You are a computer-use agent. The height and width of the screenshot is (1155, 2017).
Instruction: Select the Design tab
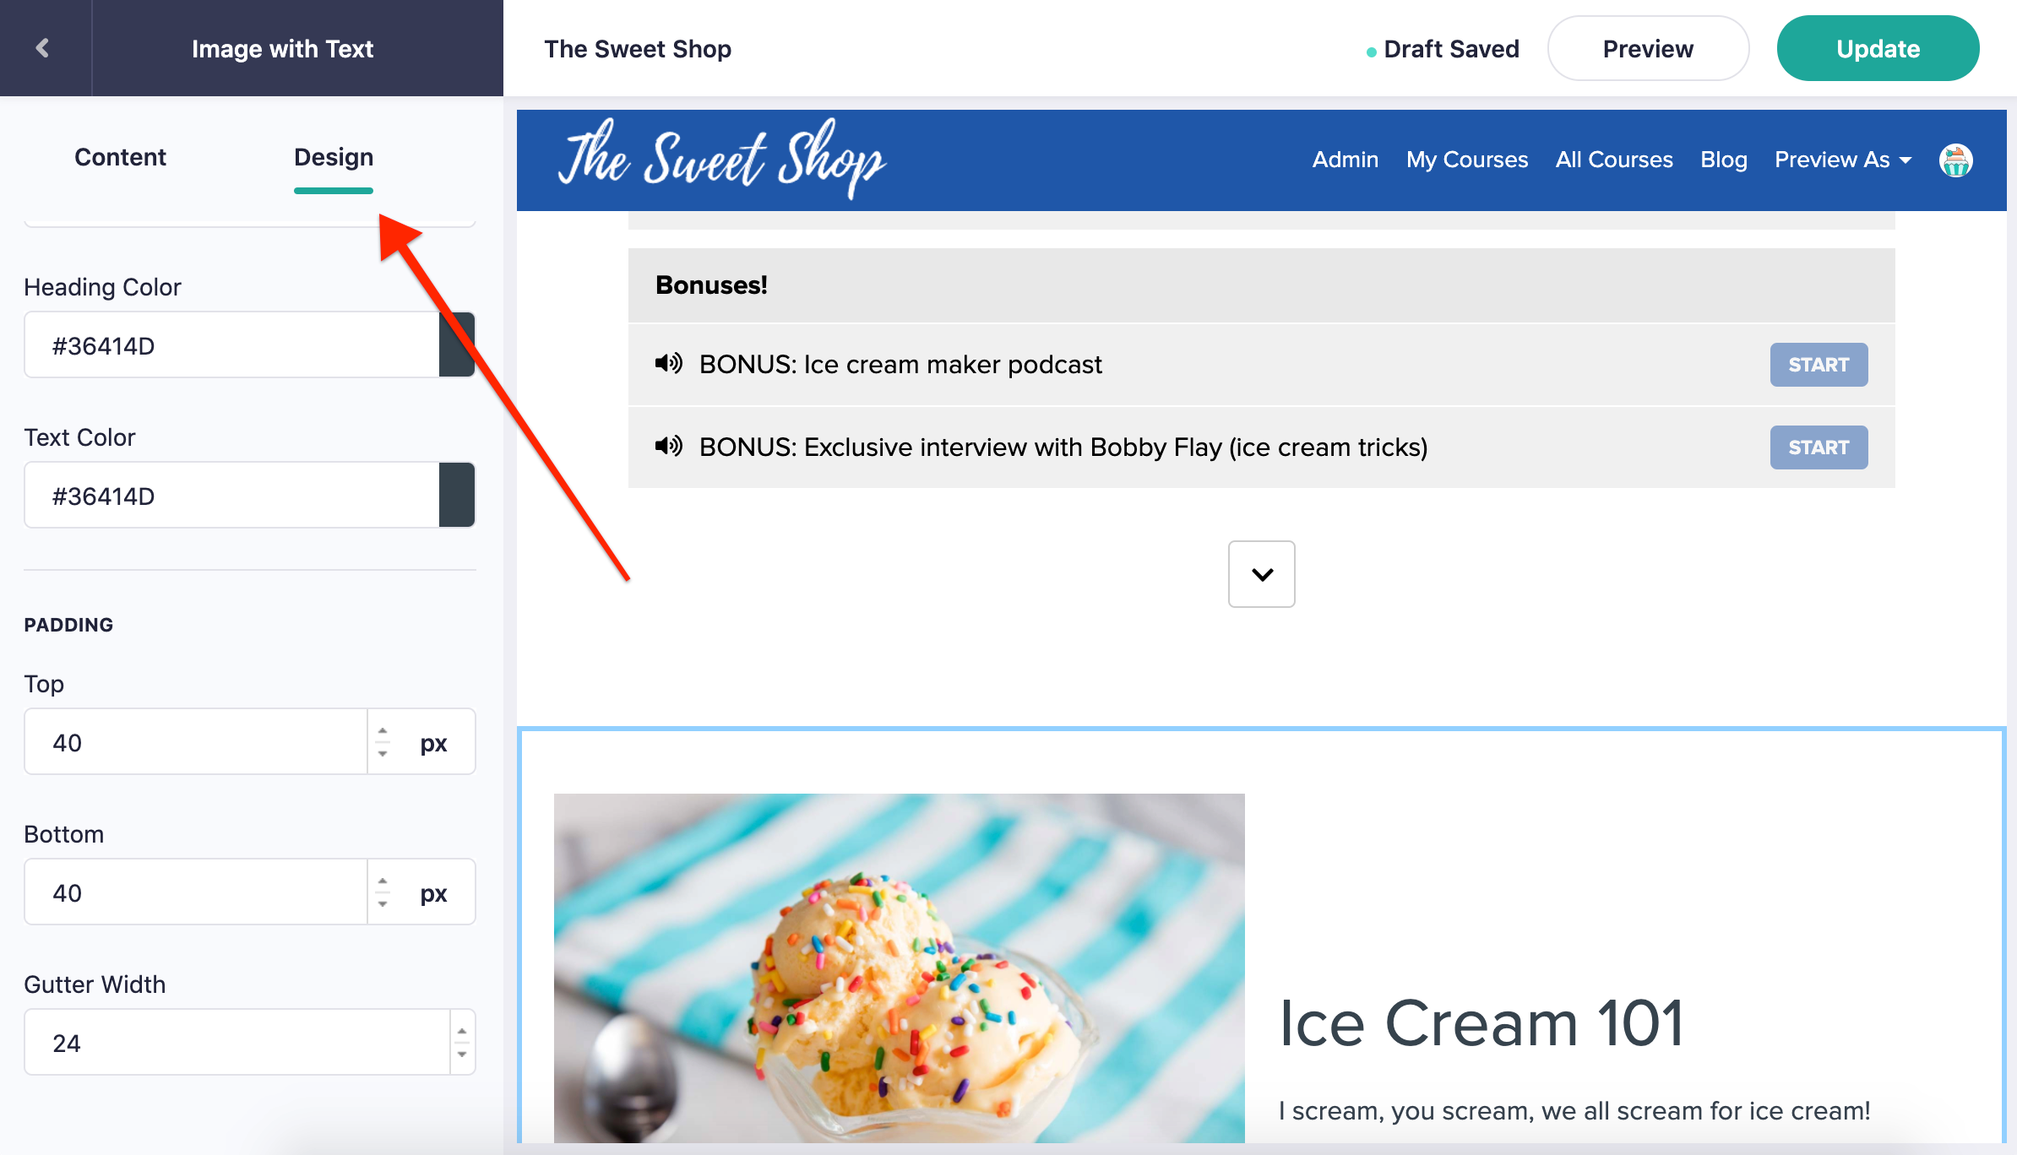[334, 157]
